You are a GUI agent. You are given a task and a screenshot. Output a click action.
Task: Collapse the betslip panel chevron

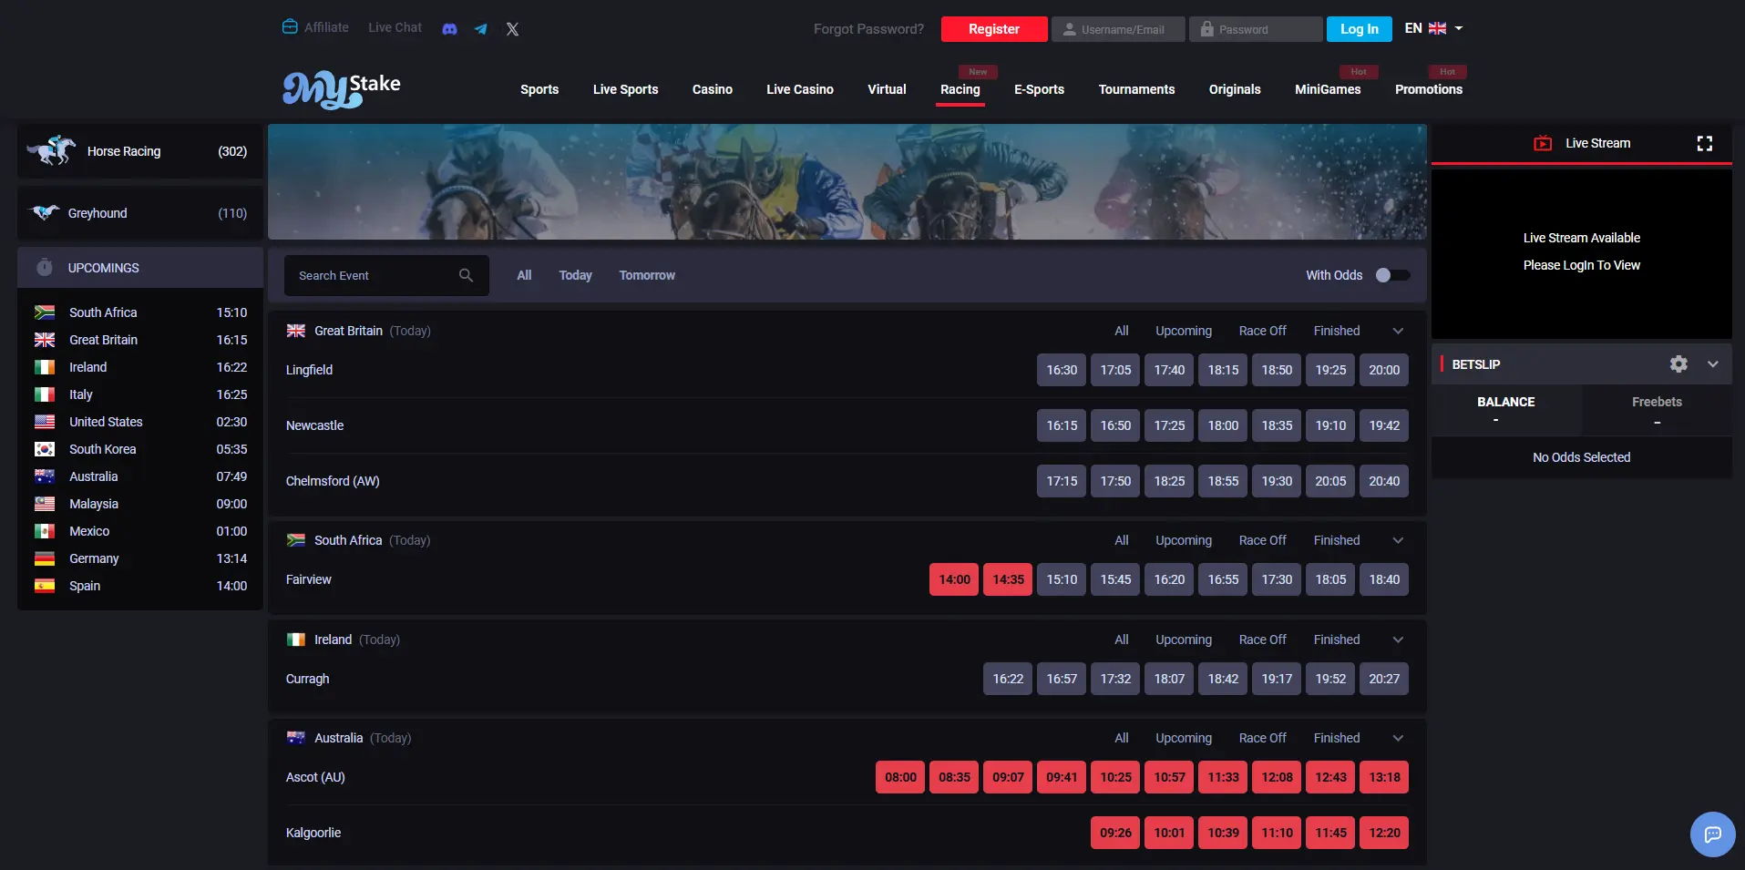(x=1712, y=364)
